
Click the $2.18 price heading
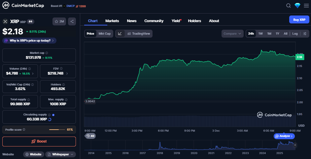pos(13,32)
